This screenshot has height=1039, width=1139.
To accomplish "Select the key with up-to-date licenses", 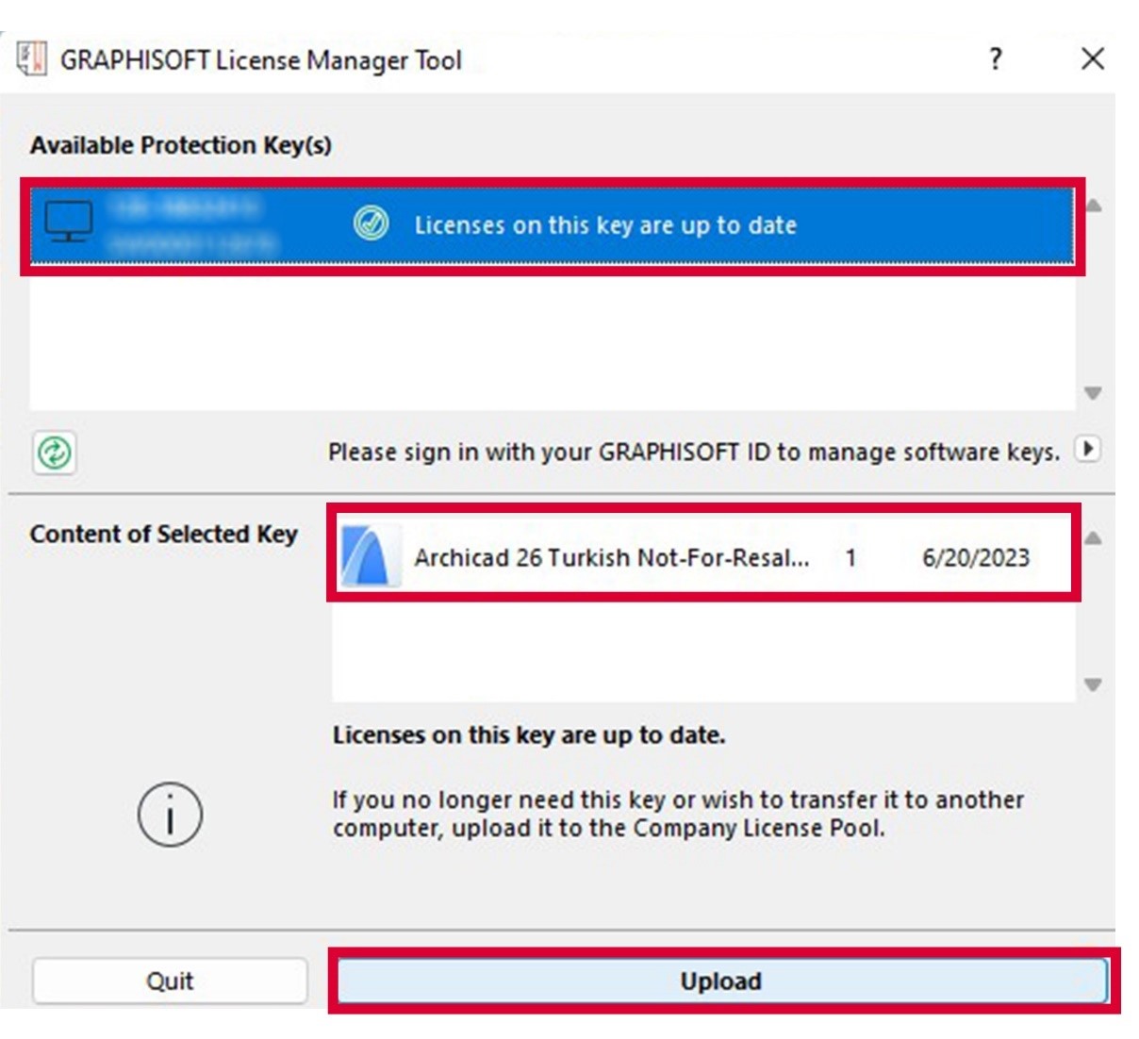I will coord(553,225).
